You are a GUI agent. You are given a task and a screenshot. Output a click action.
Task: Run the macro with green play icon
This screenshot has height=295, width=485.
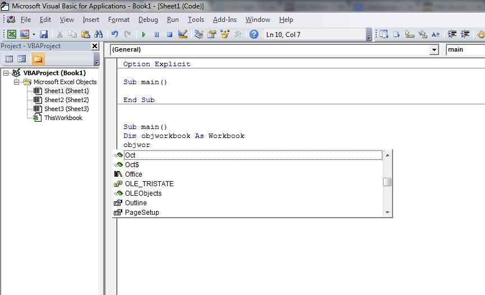[144, 34]
